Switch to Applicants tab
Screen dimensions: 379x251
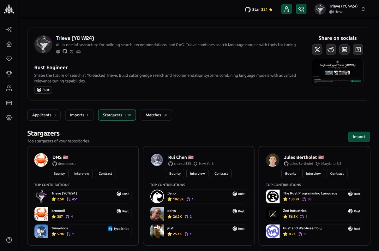tap(44, 115)
